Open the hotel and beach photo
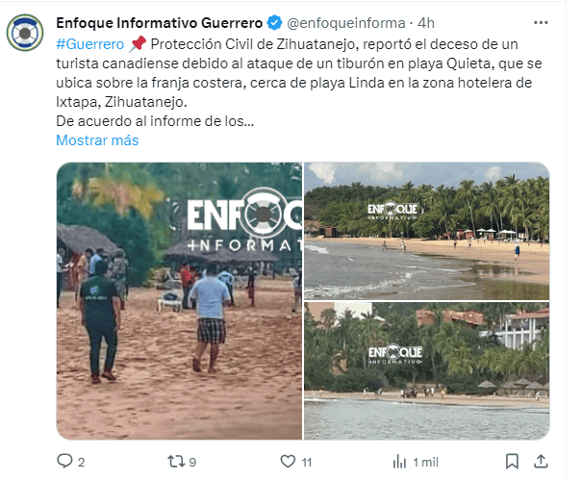Screen dimensions: 582x480 (426, 371)
